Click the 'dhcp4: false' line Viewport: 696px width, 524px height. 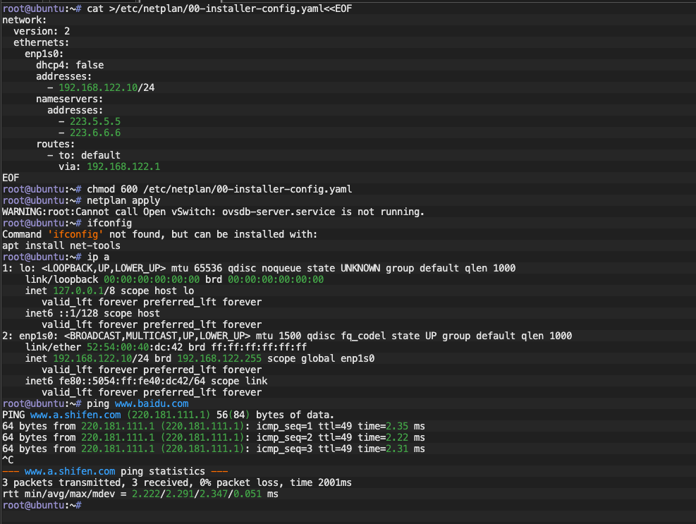(x=70, y=65)
